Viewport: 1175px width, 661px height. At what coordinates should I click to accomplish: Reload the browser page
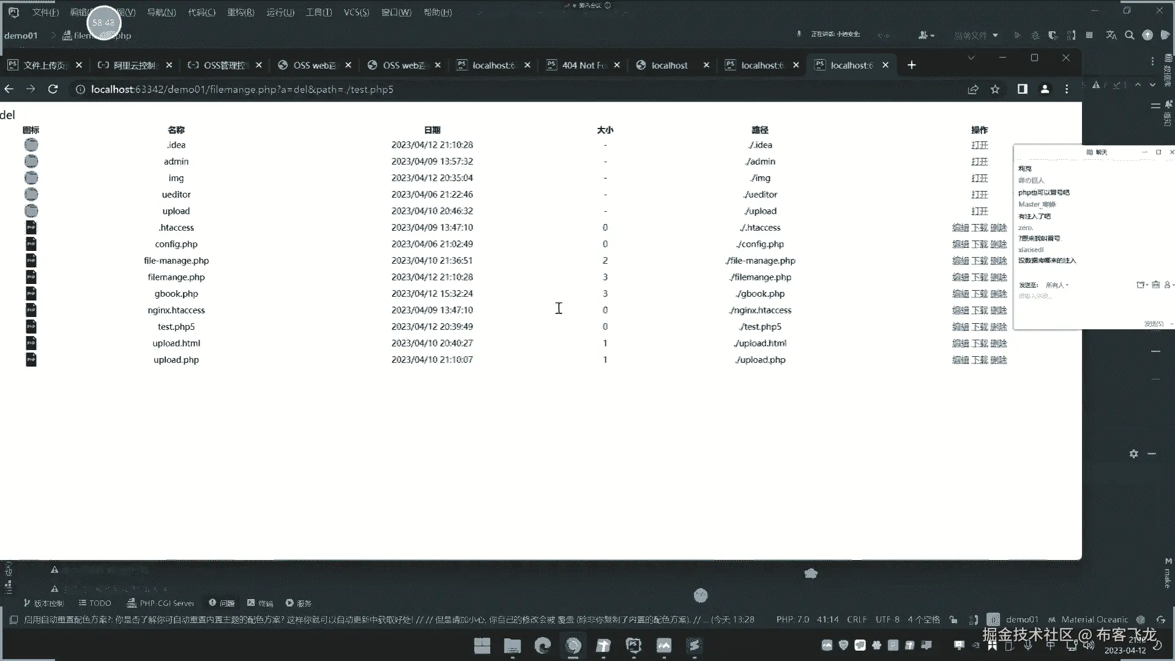coord(53,89)
